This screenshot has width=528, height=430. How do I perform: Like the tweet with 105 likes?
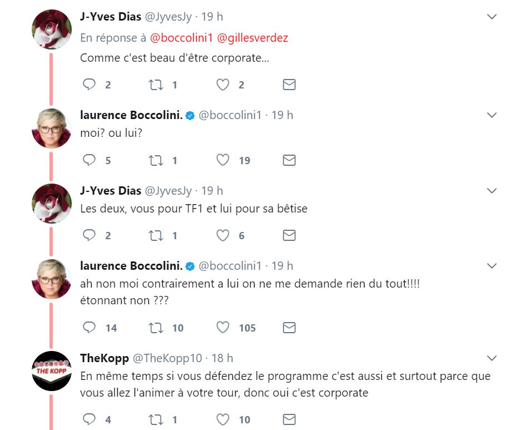223,328
